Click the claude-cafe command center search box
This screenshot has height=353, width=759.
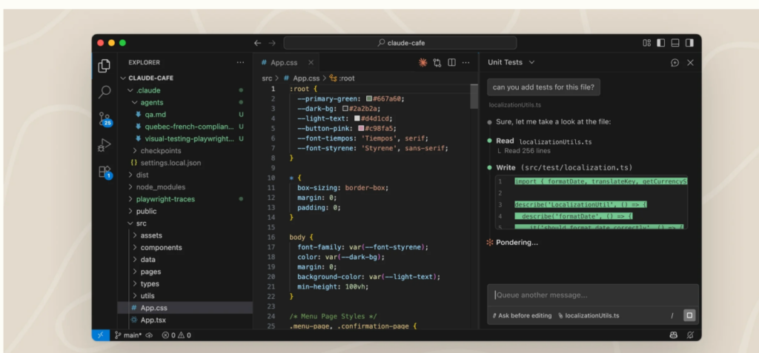400,43
